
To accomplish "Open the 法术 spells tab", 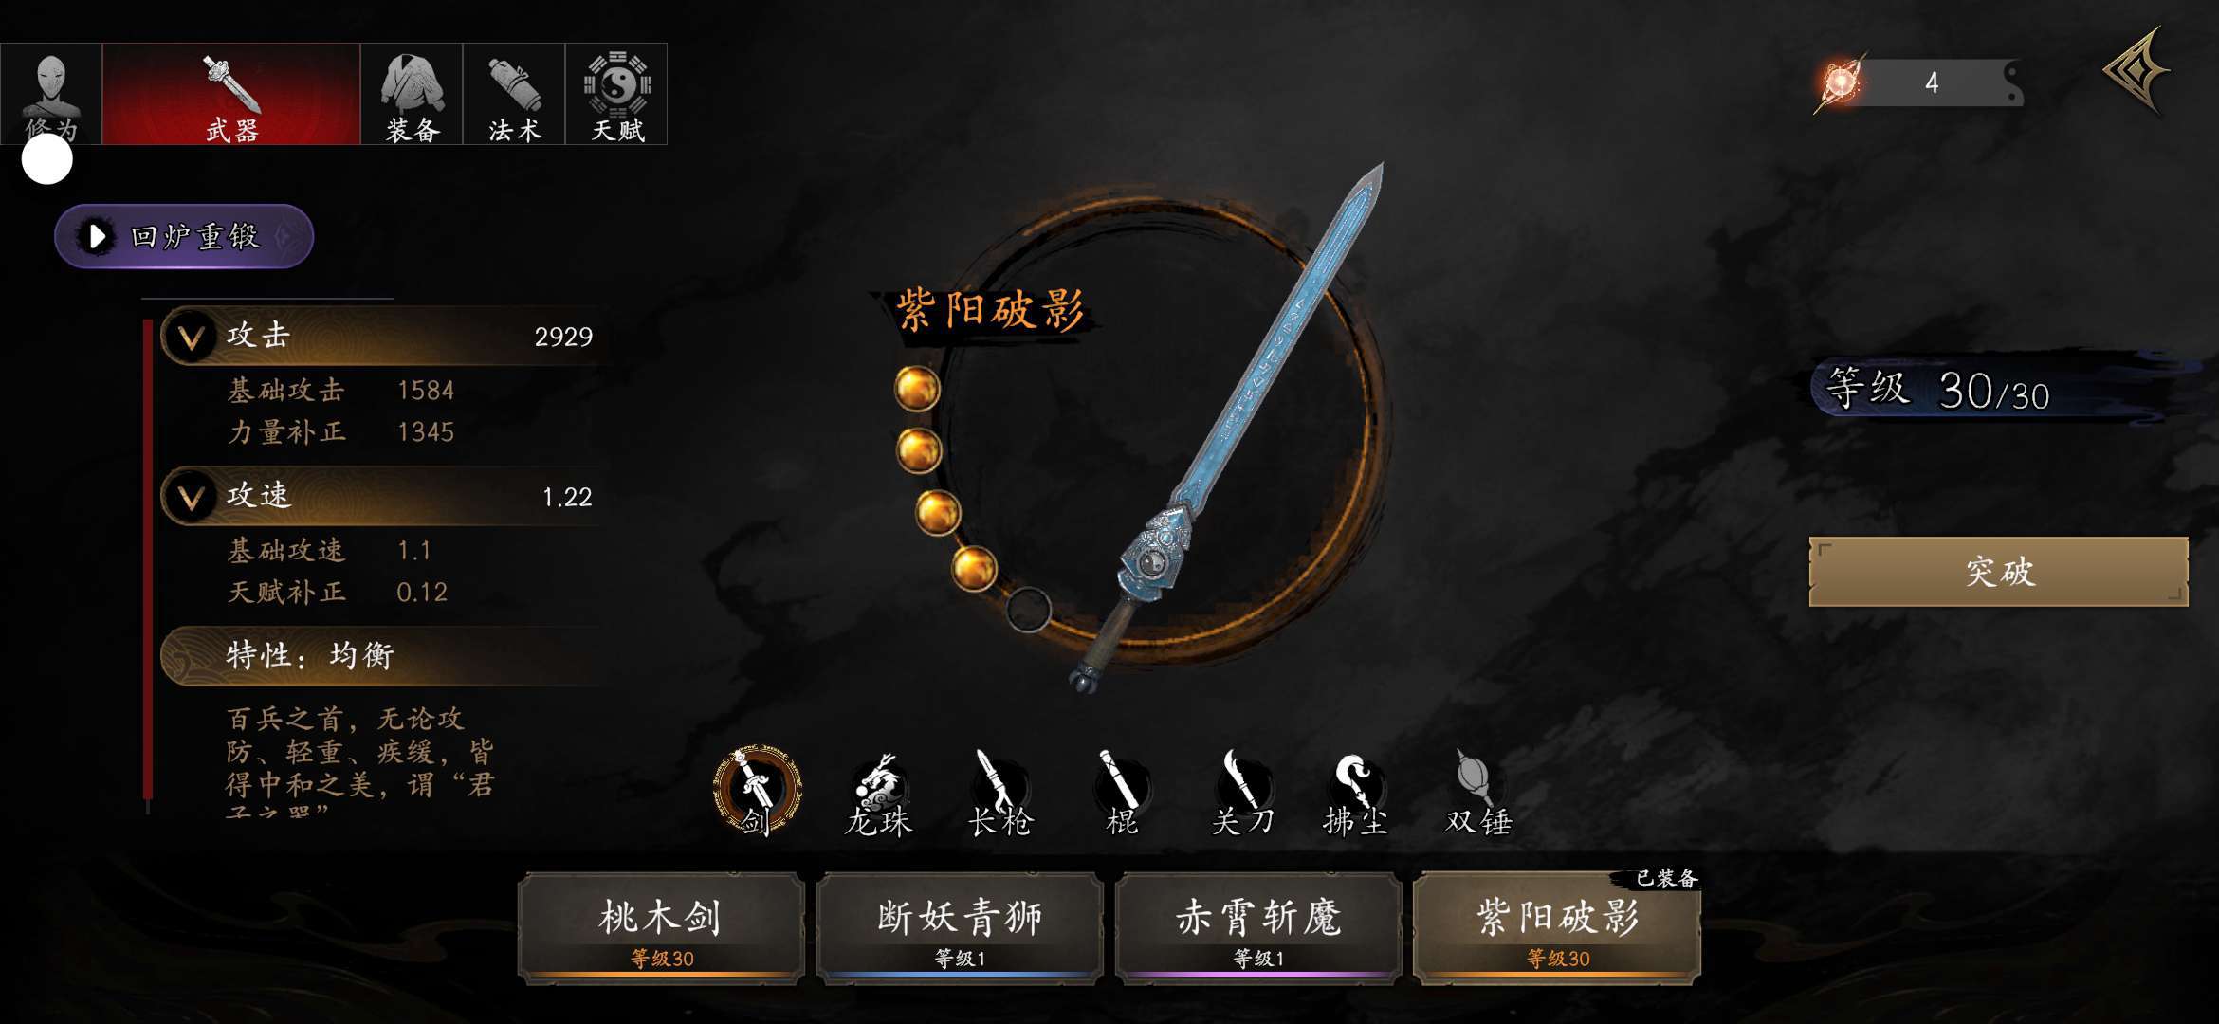I will 514,94.
